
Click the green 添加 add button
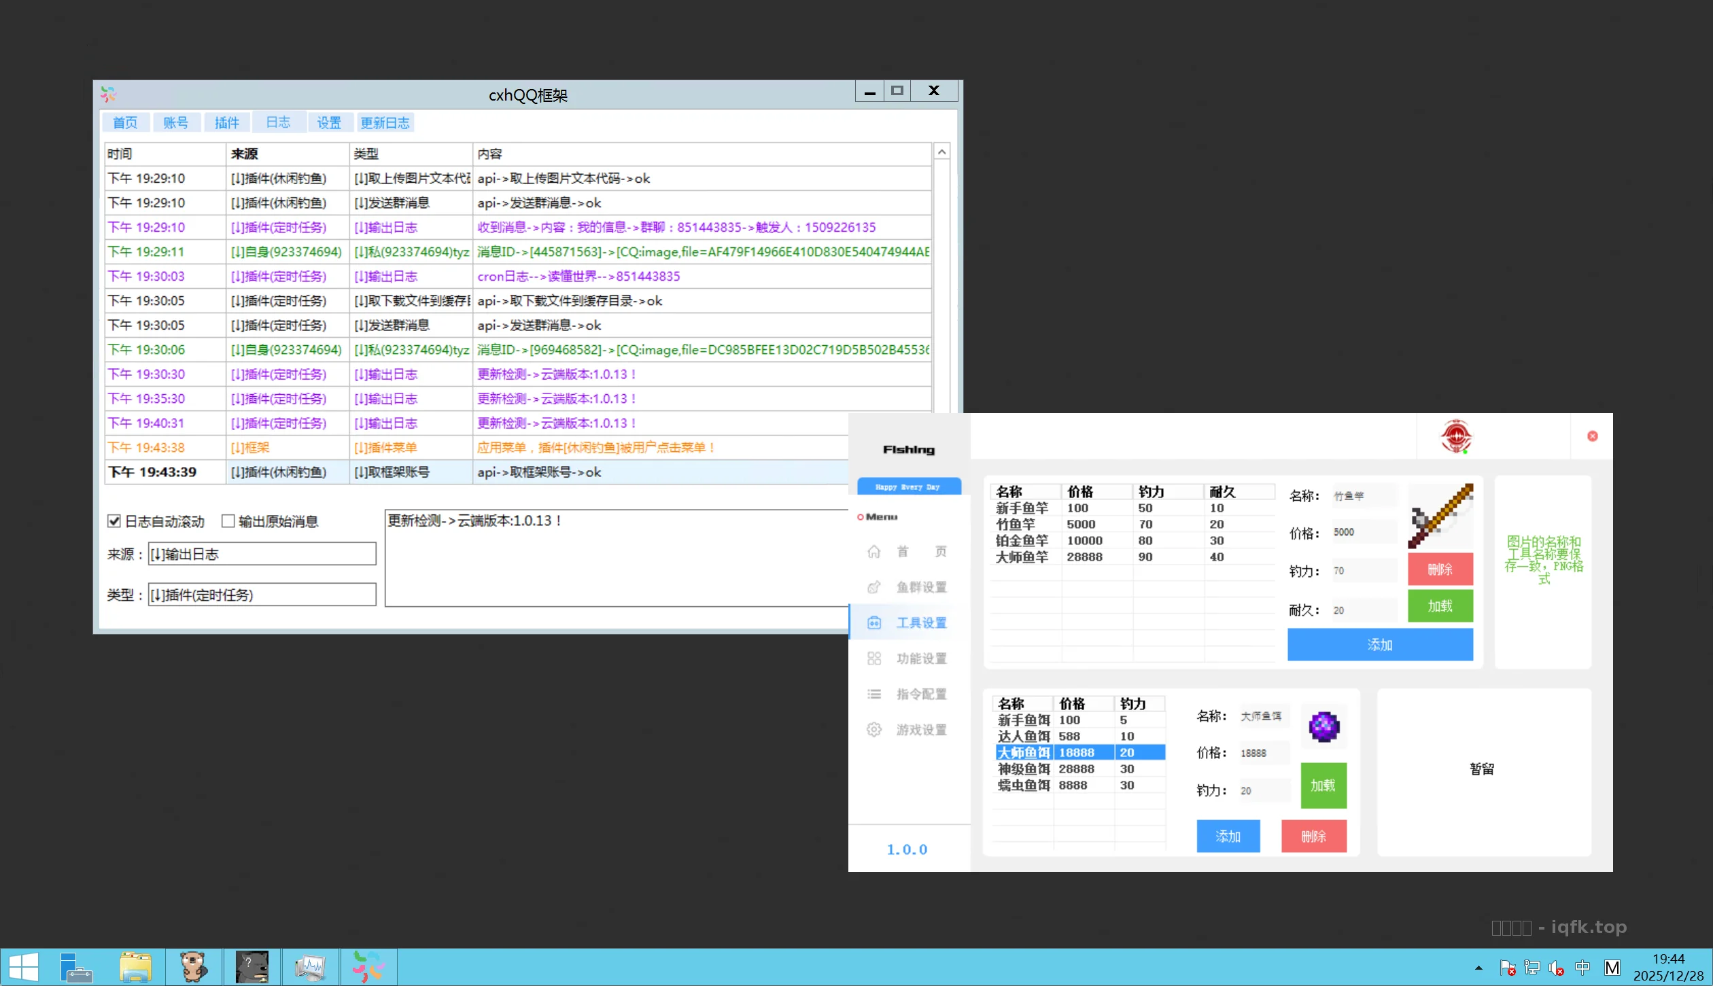[1380, 644]
